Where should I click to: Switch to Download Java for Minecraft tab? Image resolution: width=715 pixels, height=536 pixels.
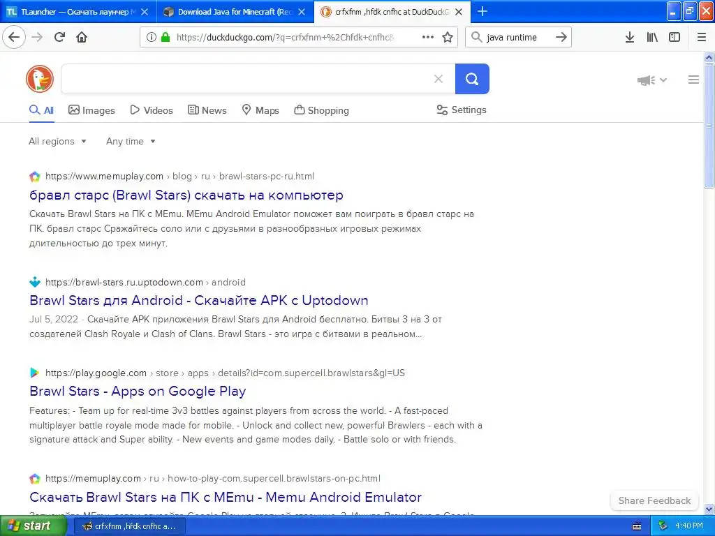[235, 12]
